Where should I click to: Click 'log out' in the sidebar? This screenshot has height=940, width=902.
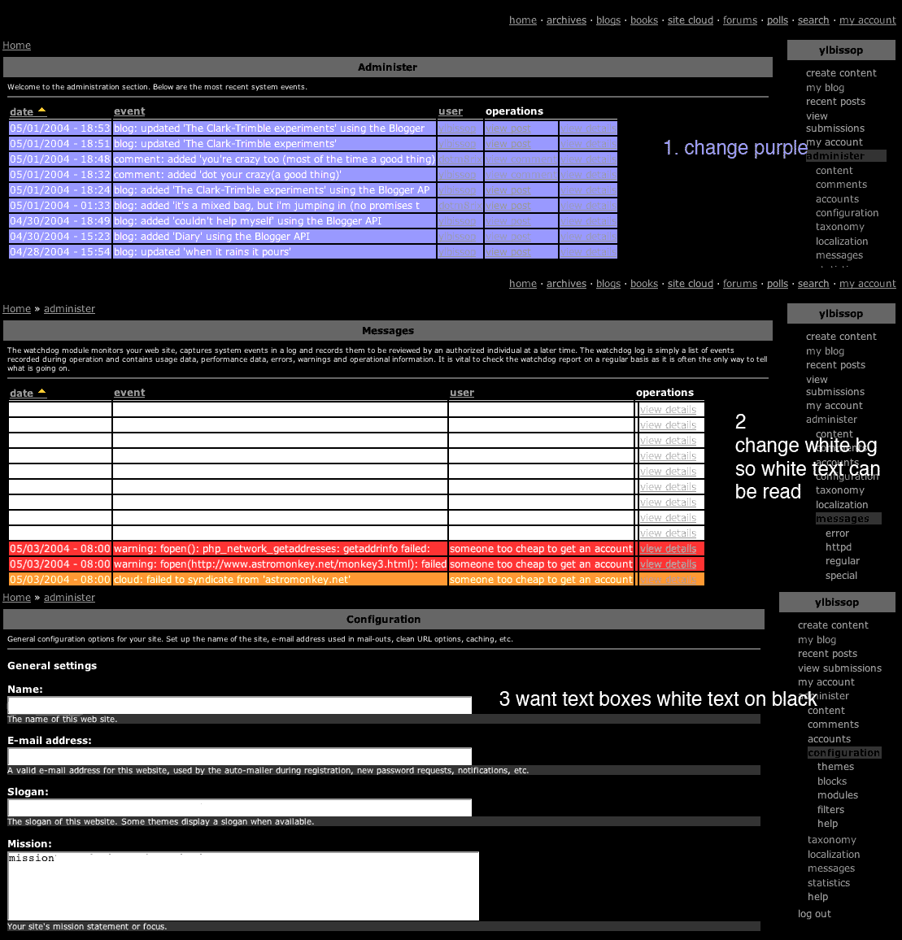[814, 914]
